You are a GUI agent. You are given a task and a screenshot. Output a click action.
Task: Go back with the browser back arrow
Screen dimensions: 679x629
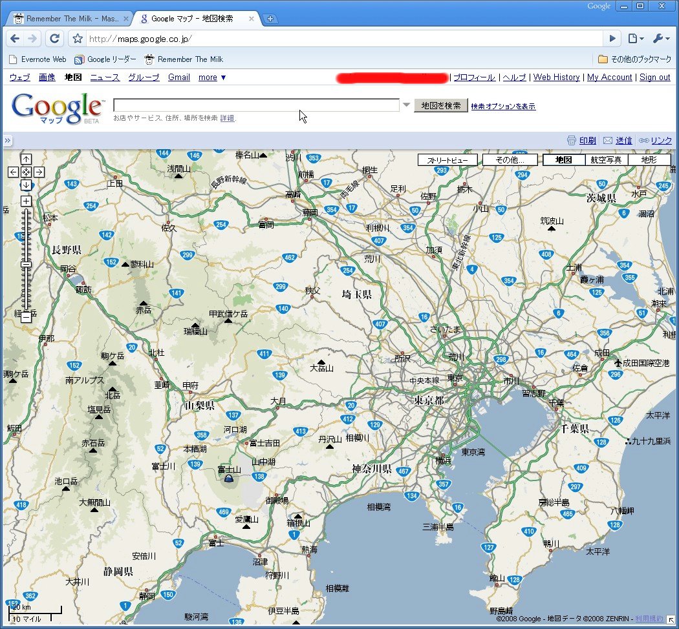[15, 39]
